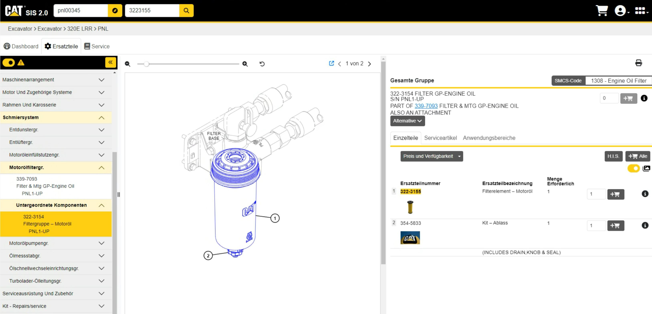The height and width of the screenshot is (314, 652).
Task: Zoom into the diagram with plus magnifier
Action: 245,64
